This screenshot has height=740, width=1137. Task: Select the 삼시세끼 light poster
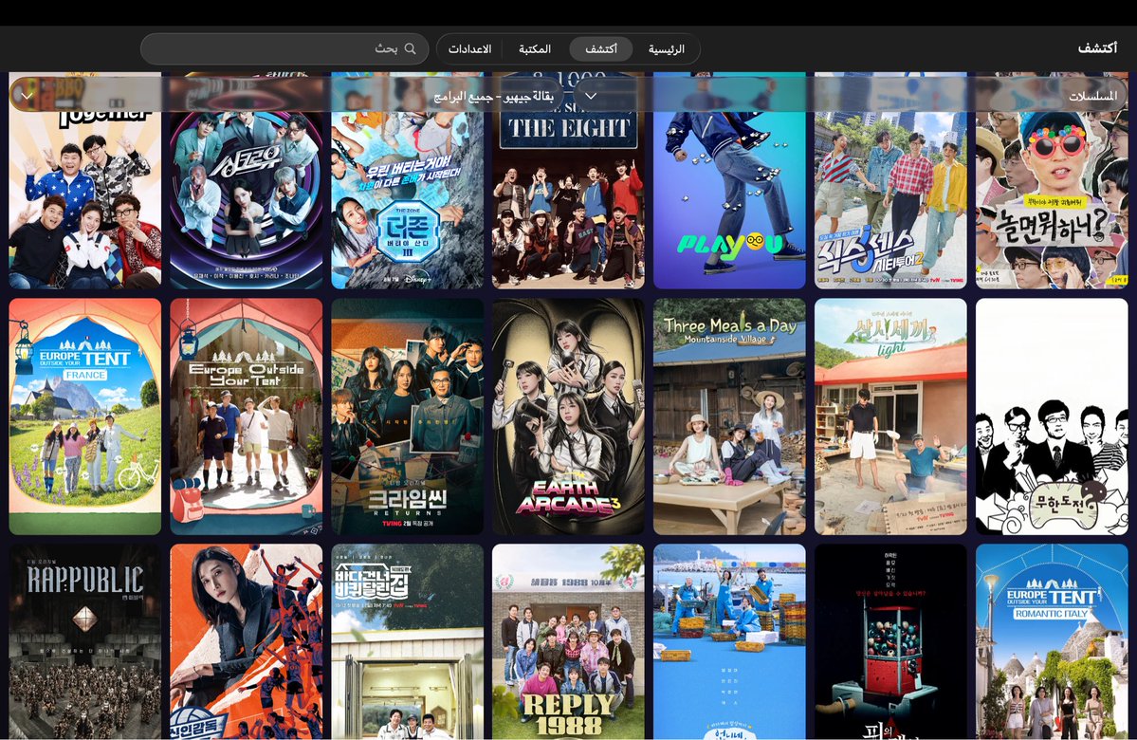(x=890, y=416)
